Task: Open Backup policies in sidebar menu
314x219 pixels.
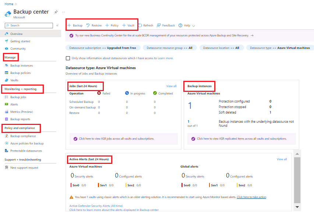Action: (x=20, y=73)
